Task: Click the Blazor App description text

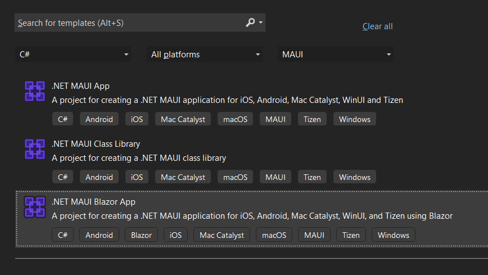Action: [x=252, y=216]
